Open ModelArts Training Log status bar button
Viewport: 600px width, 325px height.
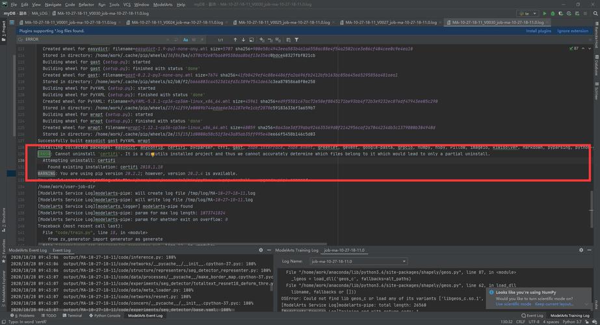coord(569,315)
